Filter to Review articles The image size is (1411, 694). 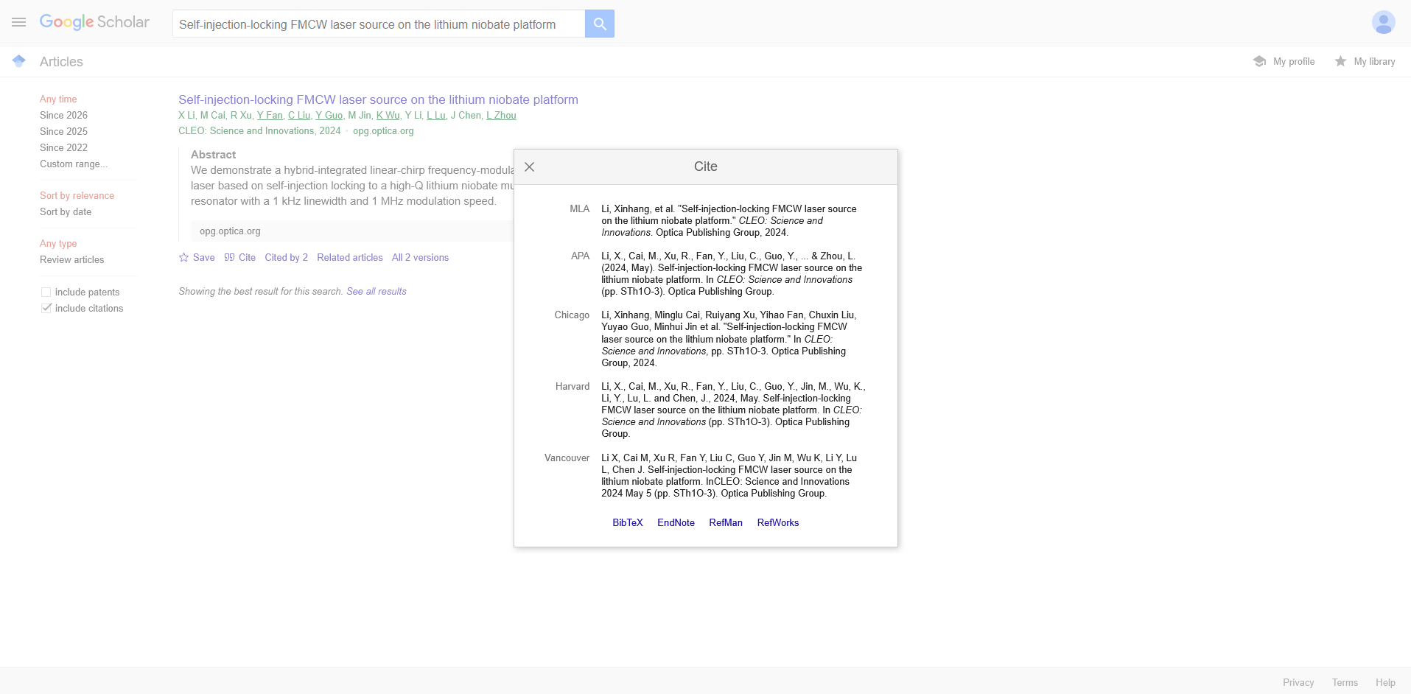pyautogui.click(x=71, y=259)
